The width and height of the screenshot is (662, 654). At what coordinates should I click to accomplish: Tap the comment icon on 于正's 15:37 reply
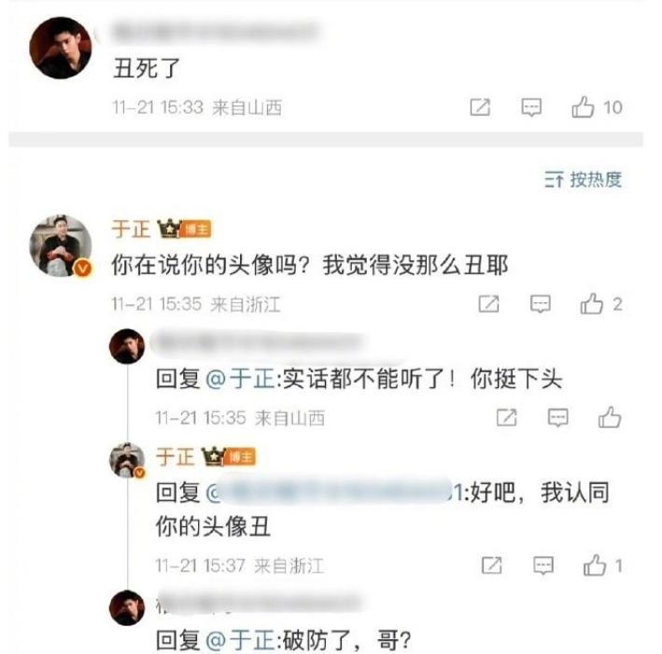point(542,565)
